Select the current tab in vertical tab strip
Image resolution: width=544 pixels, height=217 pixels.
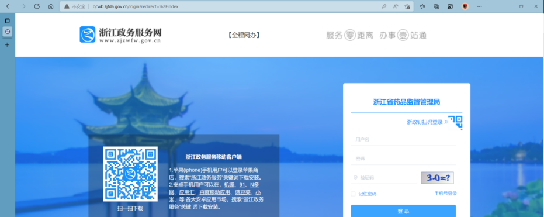pyautogui.click(x=7, y=32)
